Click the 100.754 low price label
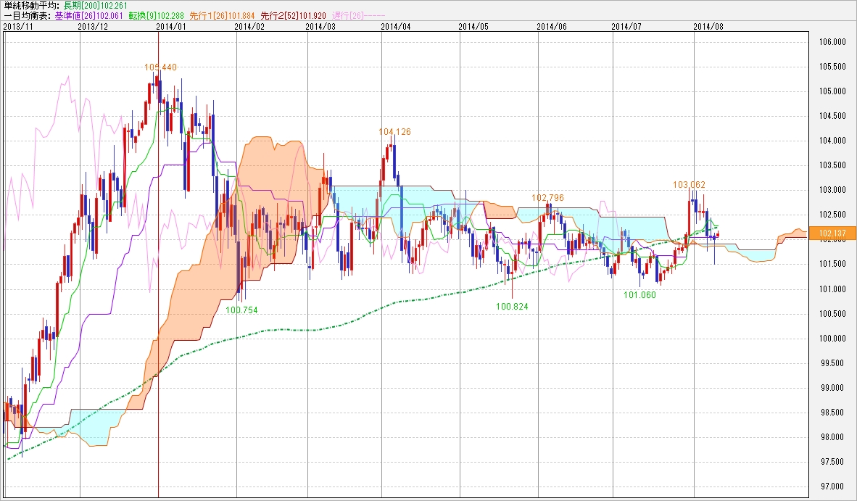This screenshot has height=501, width=857. 241,310
